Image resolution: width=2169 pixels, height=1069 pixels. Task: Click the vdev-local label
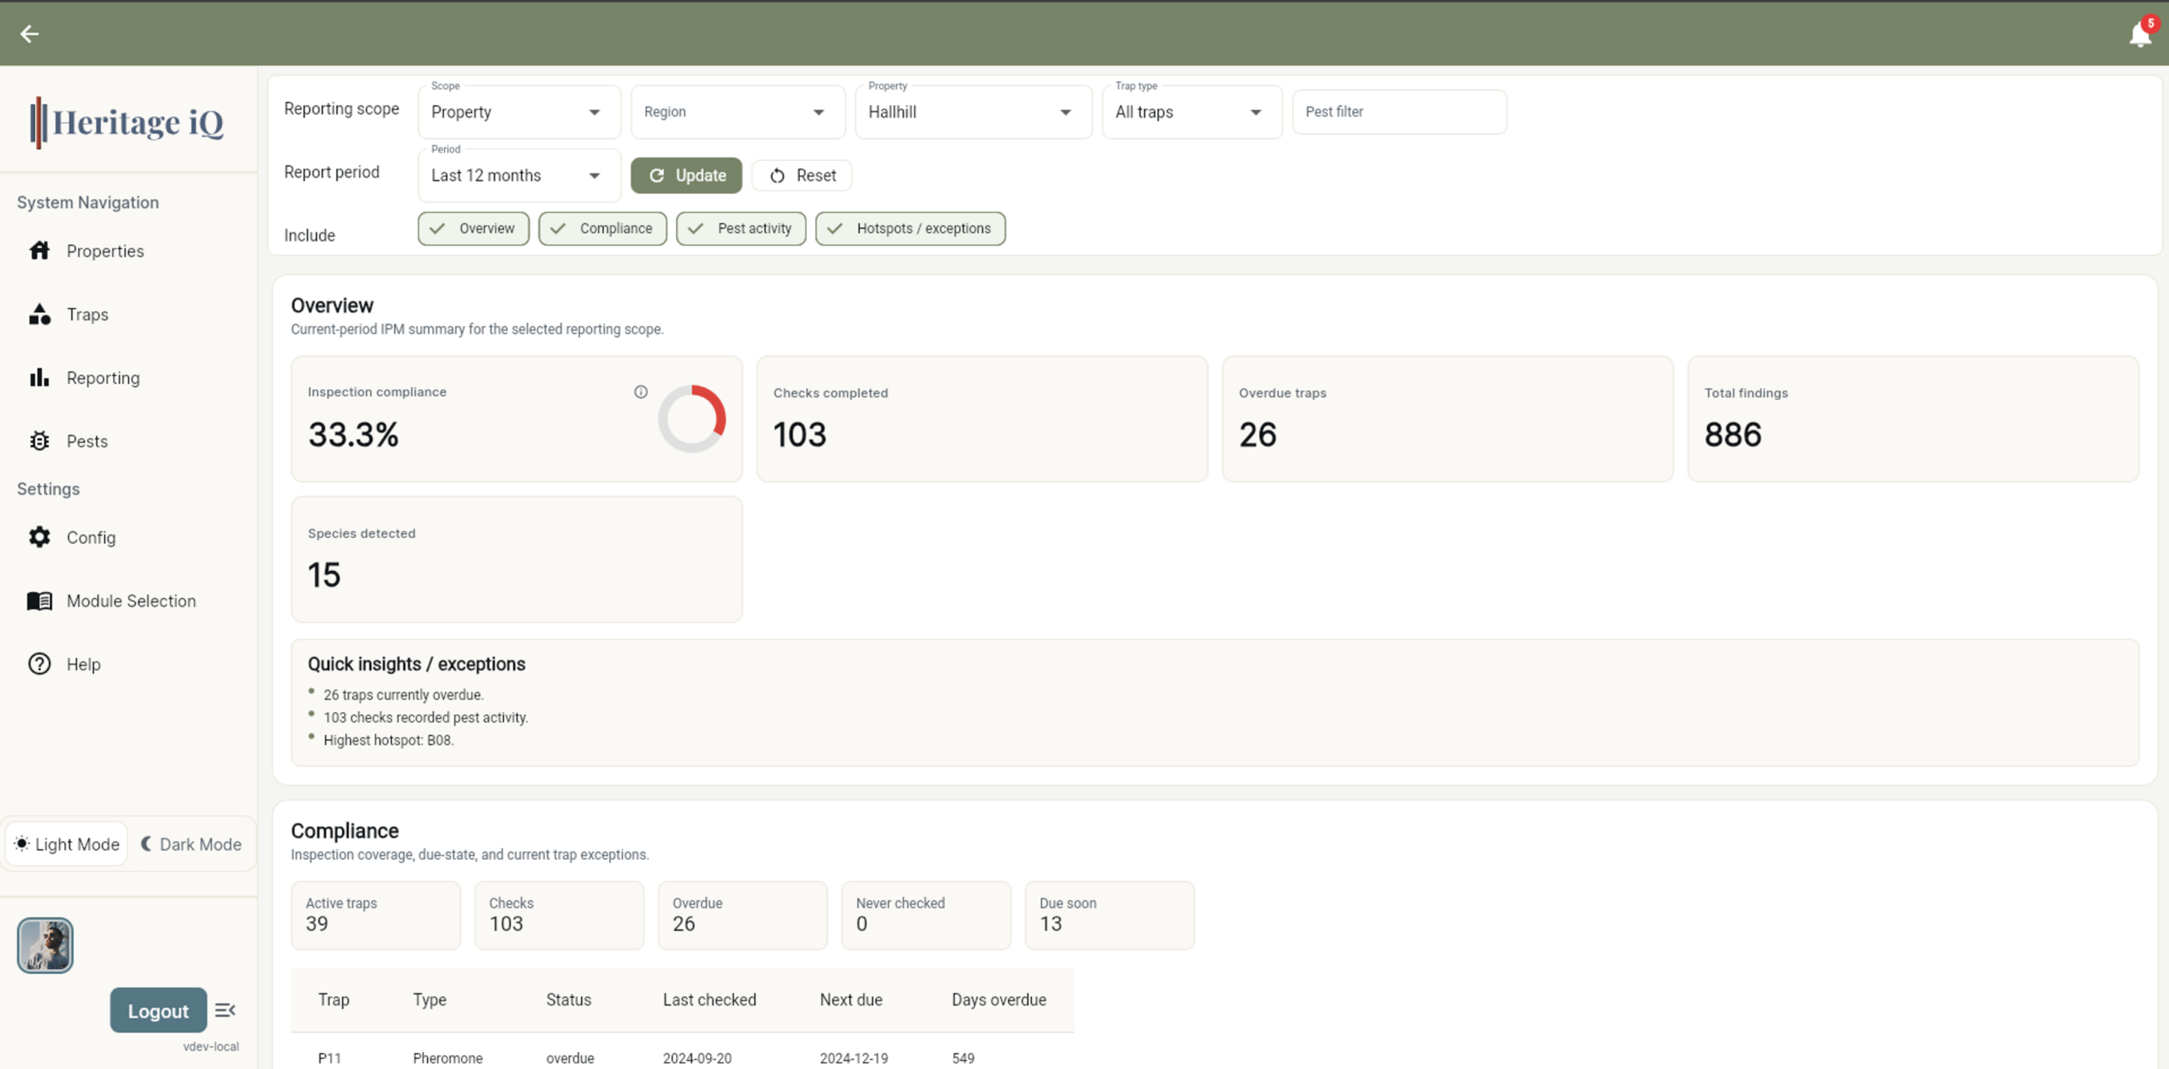211,1046
